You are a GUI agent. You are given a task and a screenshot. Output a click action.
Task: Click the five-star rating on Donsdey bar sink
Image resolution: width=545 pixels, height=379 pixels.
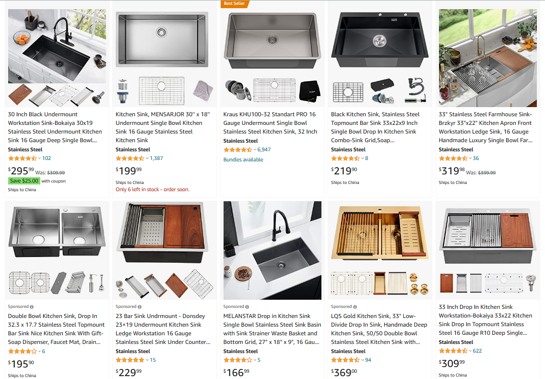[x=130, y=360]
